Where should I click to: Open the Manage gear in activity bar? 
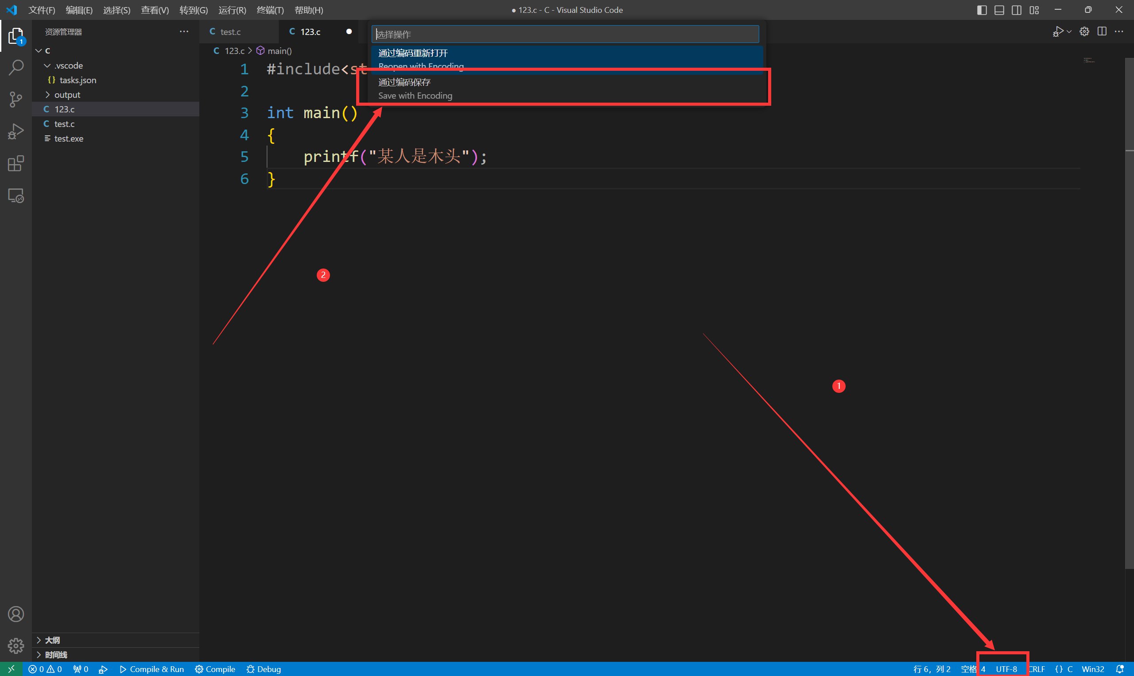16,645
